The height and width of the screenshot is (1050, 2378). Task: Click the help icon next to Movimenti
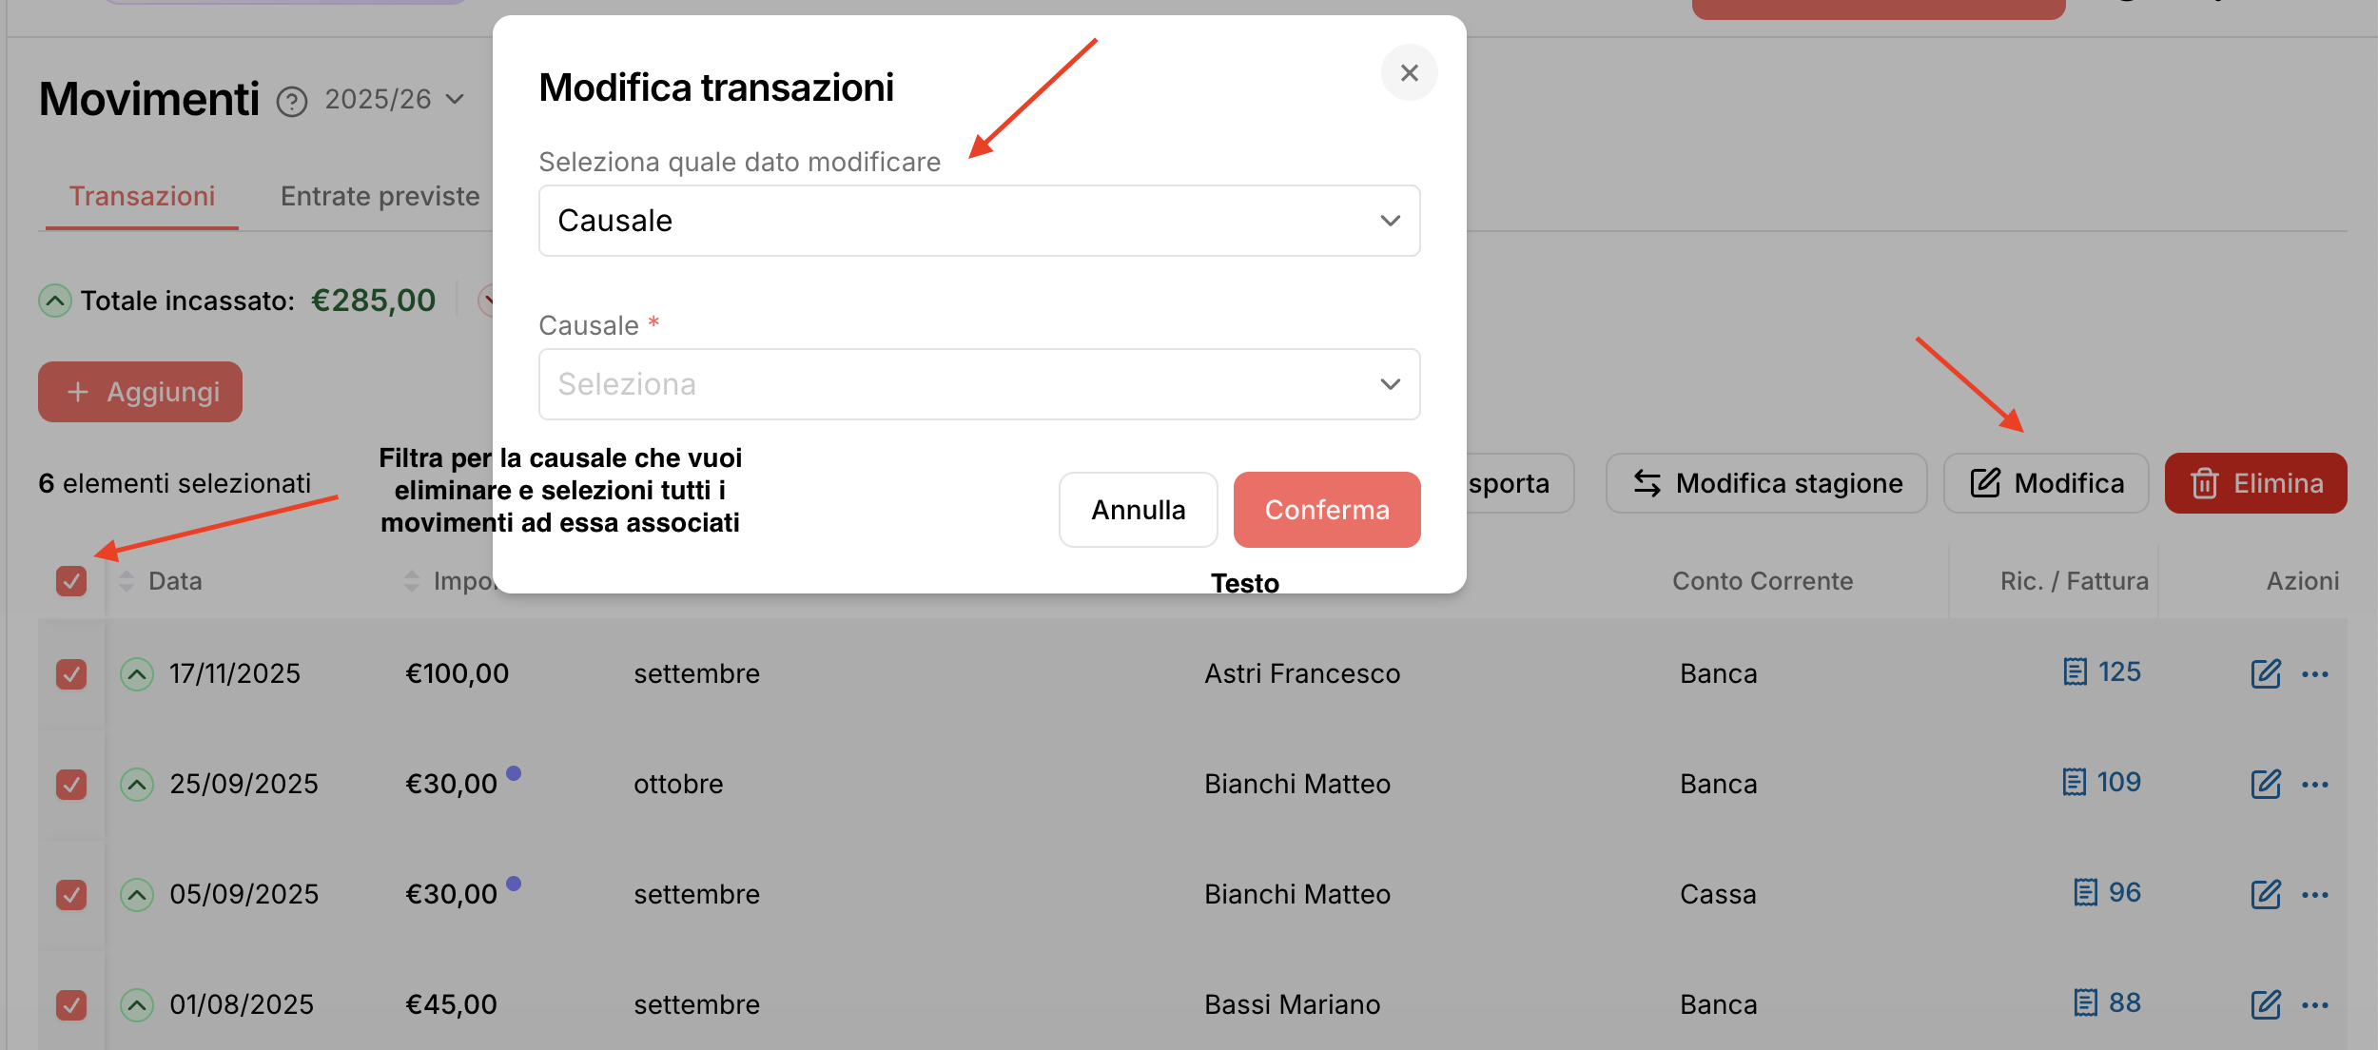click(292, 101)
